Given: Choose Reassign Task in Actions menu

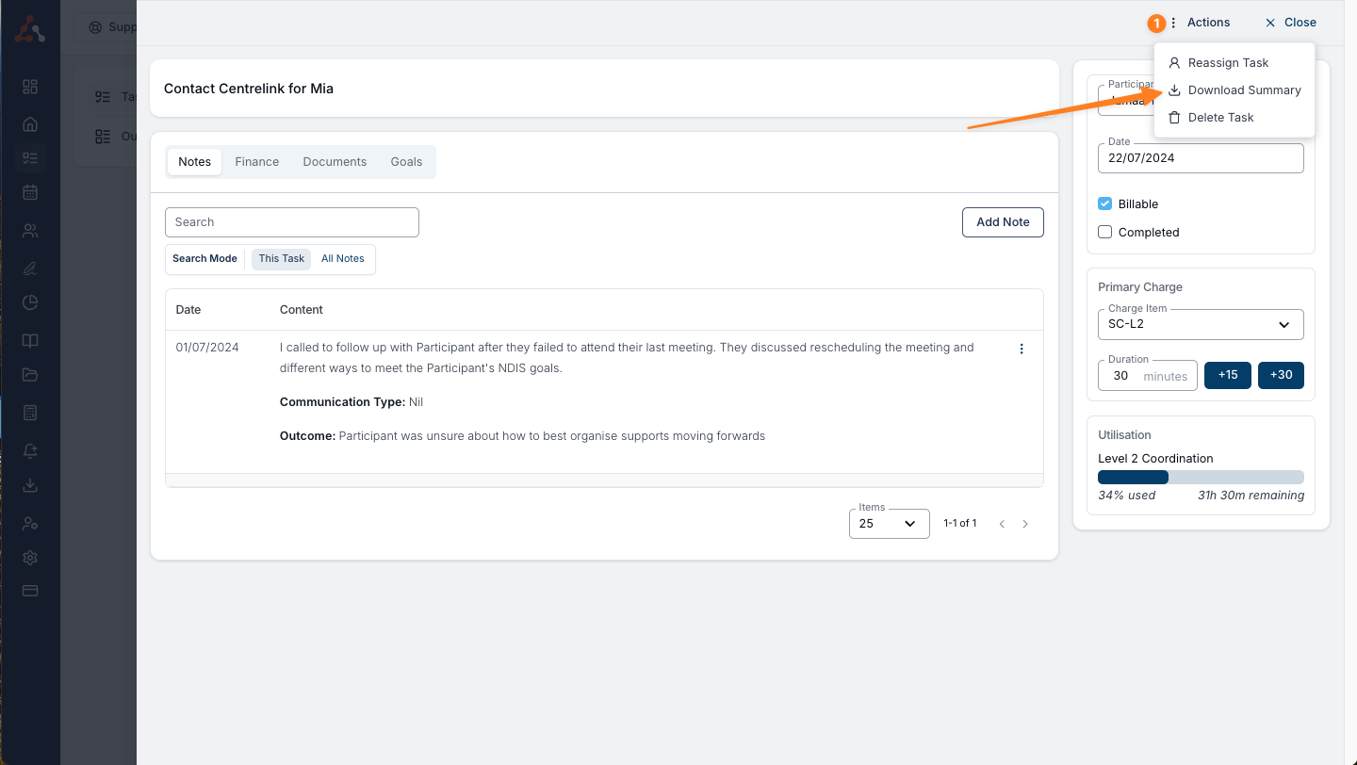Looking at the screenshot, I should pos(1228,63).
